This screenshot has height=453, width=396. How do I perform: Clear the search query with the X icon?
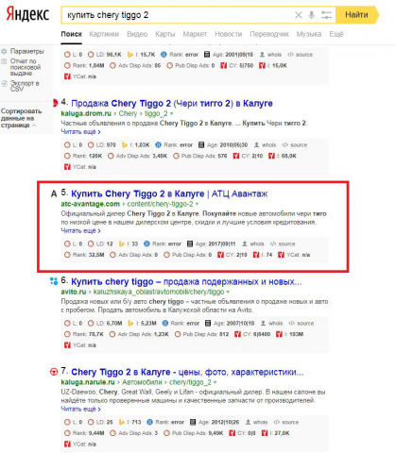click(298, 15)
